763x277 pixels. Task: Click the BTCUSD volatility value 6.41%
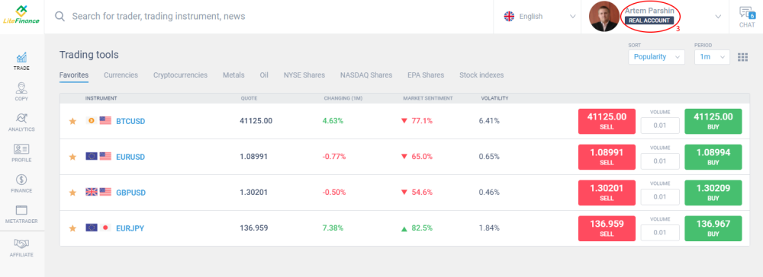(490, 121)
